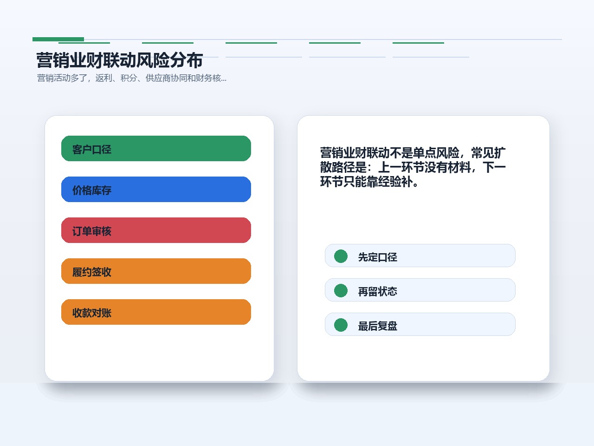Image resolution: width=594 pixels, height=446 pixels.
Task: Click the green dot beside 最后复盘
Action: [x=341, y=325]
